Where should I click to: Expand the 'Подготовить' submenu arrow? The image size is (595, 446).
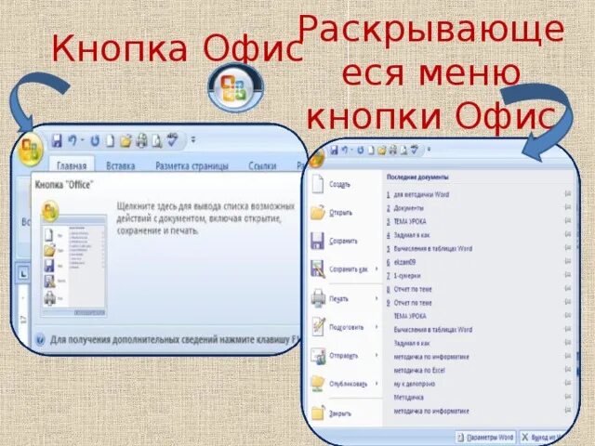click(x=377, y=327)
